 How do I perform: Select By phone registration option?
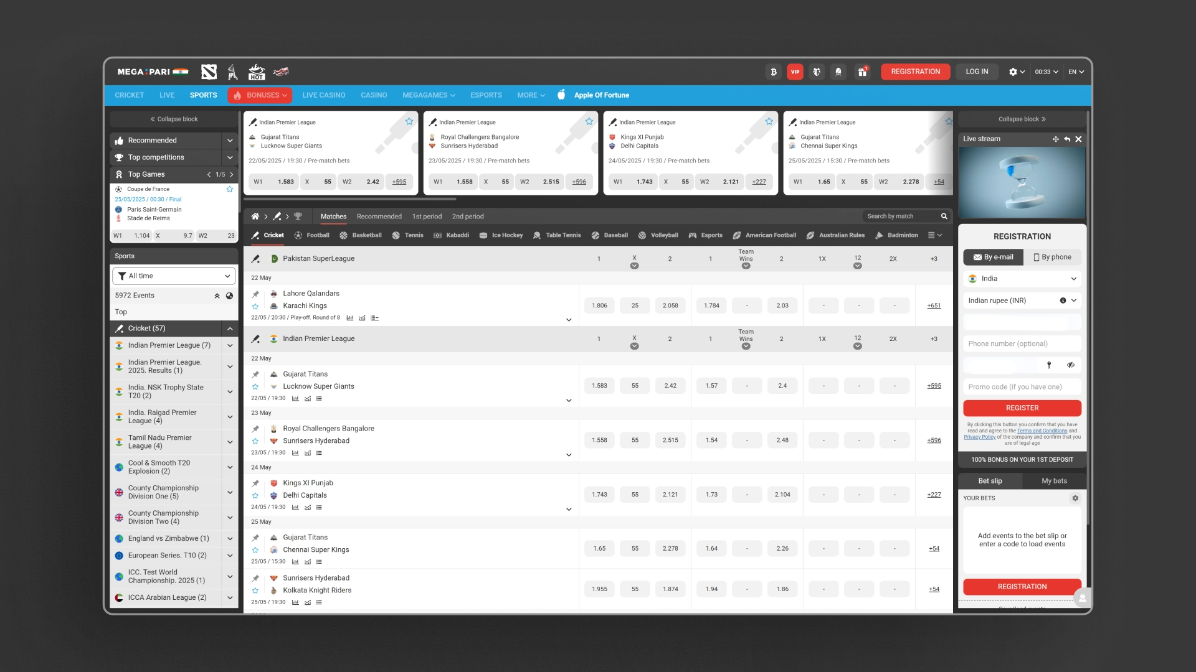click(x=1053, y=257)
